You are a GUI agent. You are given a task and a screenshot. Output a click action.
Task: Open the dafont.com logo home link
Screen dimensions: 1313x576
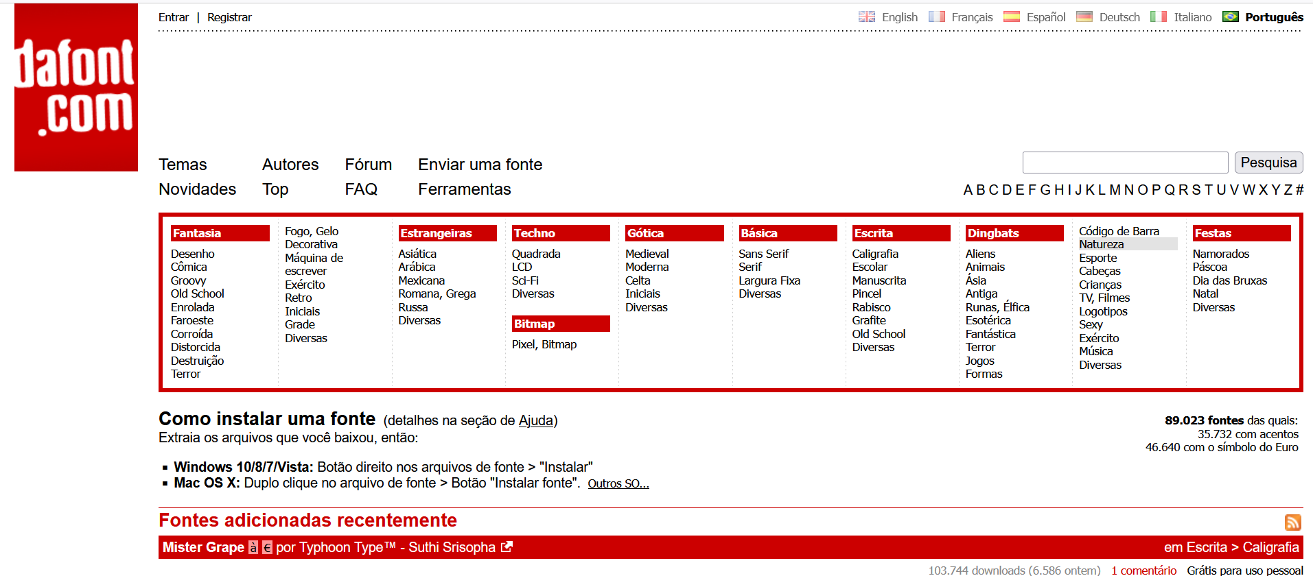tap(76, 87)
